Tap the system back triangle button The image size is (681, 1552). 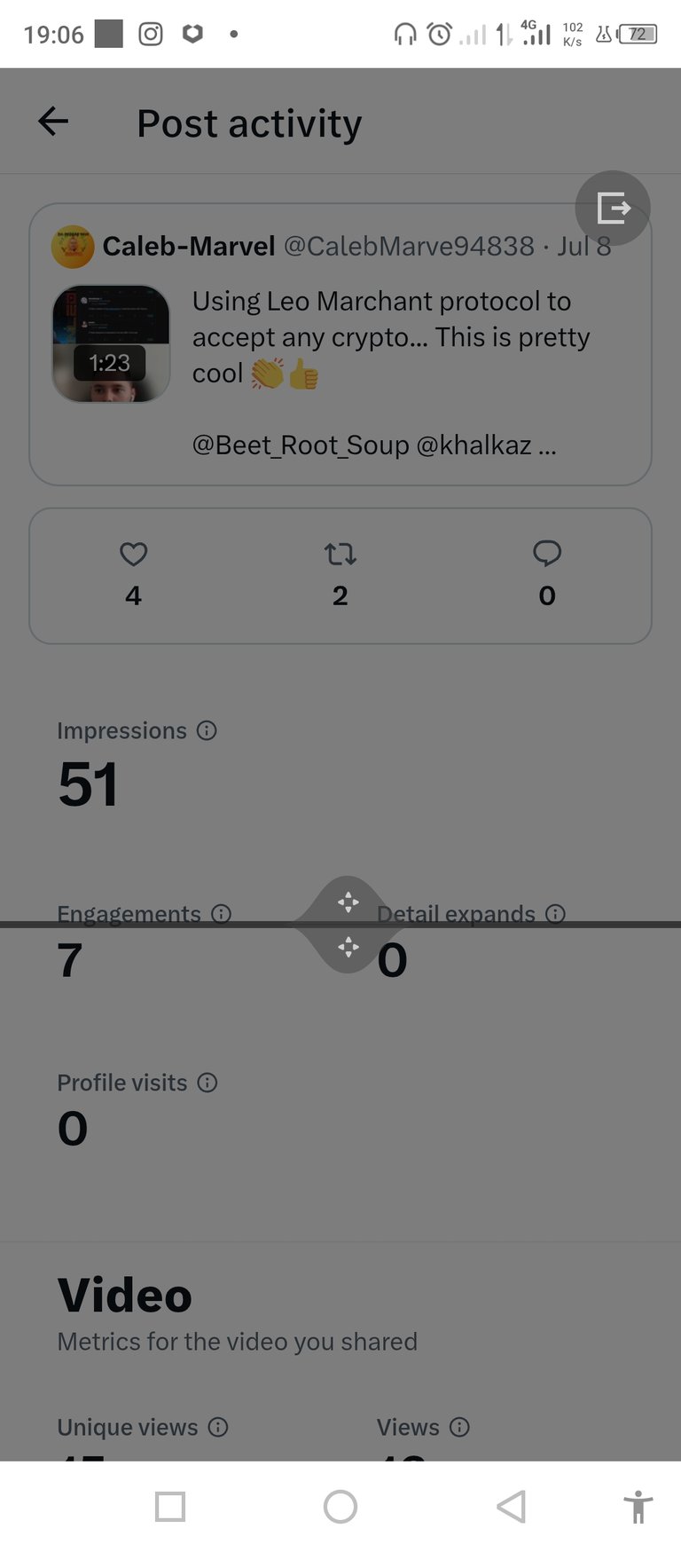tap(511, 1507)
